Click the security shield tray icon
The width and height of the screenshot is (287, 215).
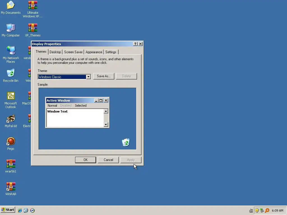coord(257,211)
